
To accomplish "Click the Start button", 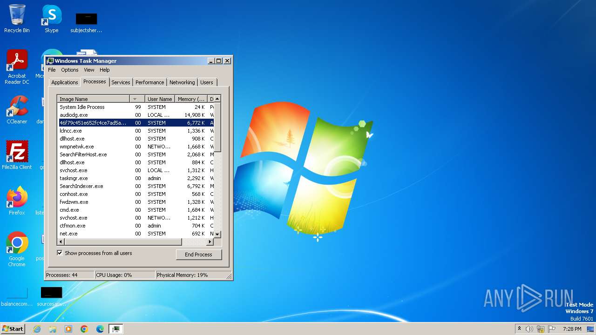I will pos(13,328).
